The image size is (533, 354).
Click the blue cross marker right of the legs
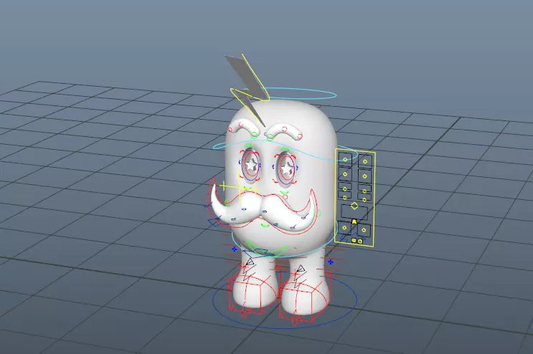point(331,262)
